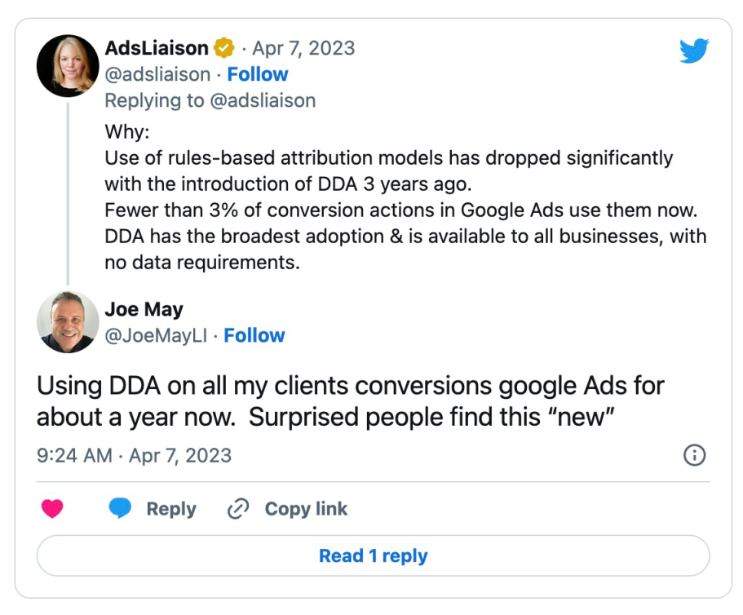
Task: Follow the @adsliaison account
Action: (x=258, y=74)
